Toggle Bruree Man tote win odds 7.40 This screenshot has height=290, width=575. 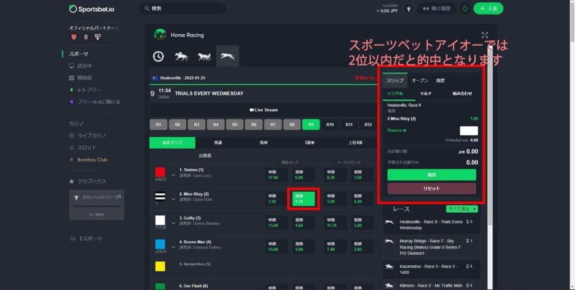coord(335,247)
